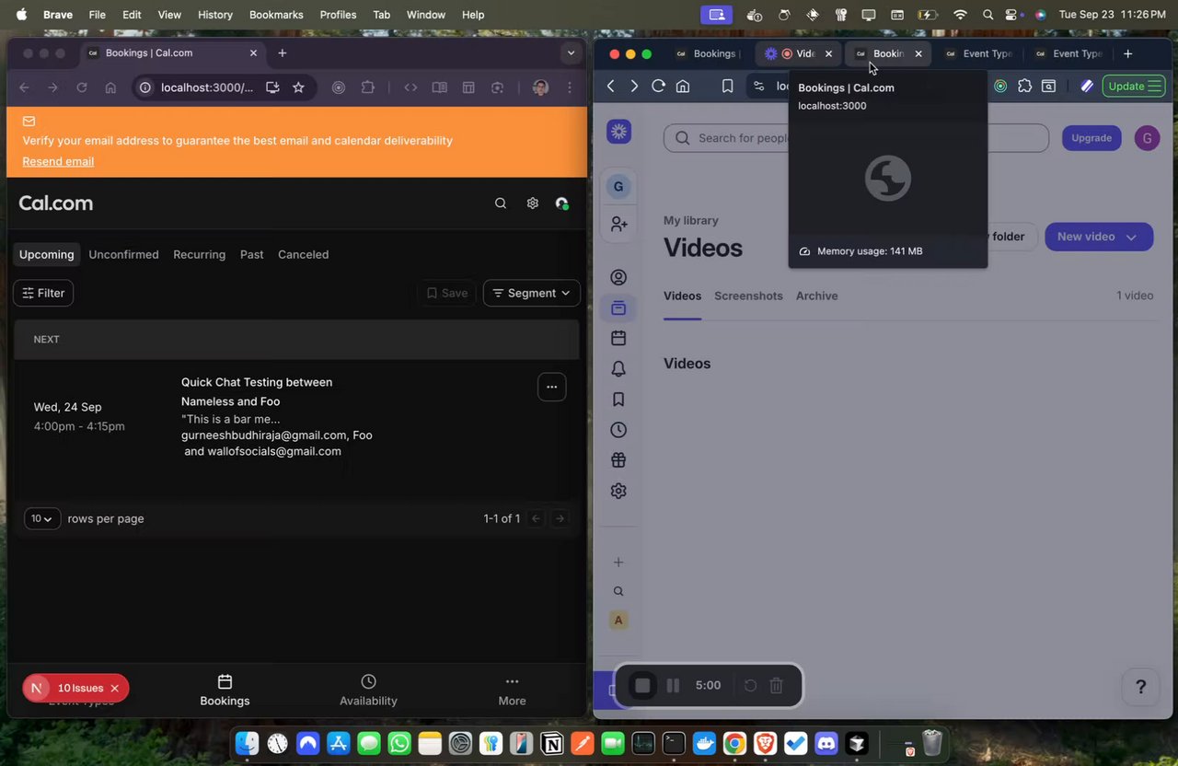Bookmark page with star icon in left window
The width and height of the screenshot is (1178, 766).
[298, 87]
